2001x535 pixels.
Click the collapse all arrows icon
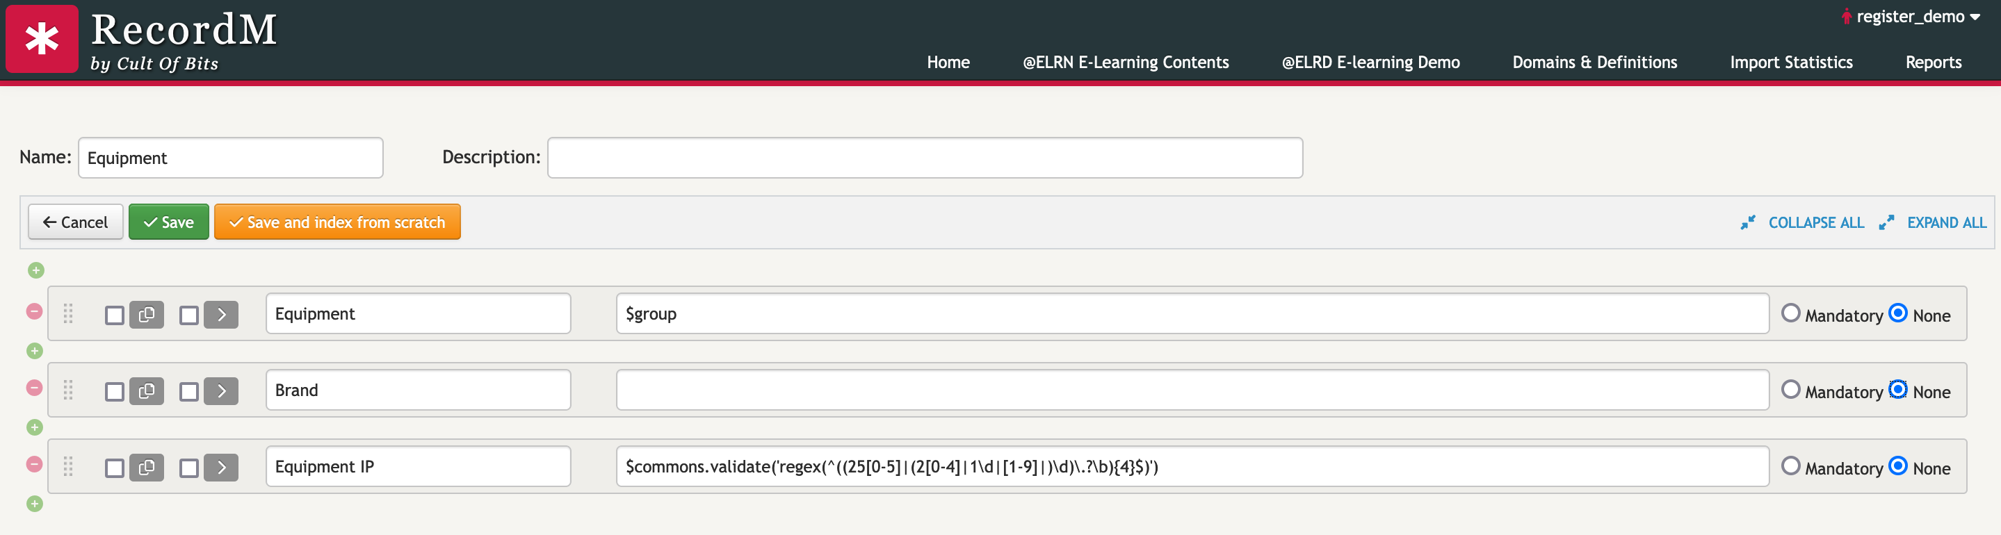click(x=1748, y=223)
